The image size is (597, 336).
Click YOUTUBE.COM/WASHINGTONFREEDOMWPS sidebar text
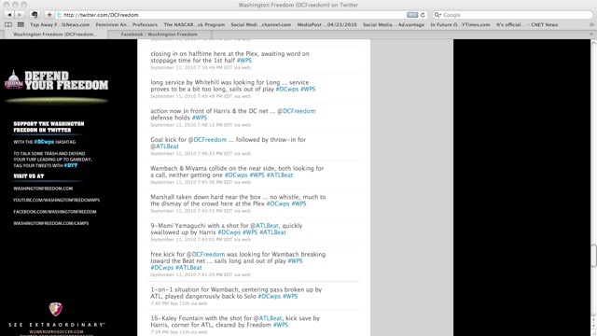(x=56, y=200)
